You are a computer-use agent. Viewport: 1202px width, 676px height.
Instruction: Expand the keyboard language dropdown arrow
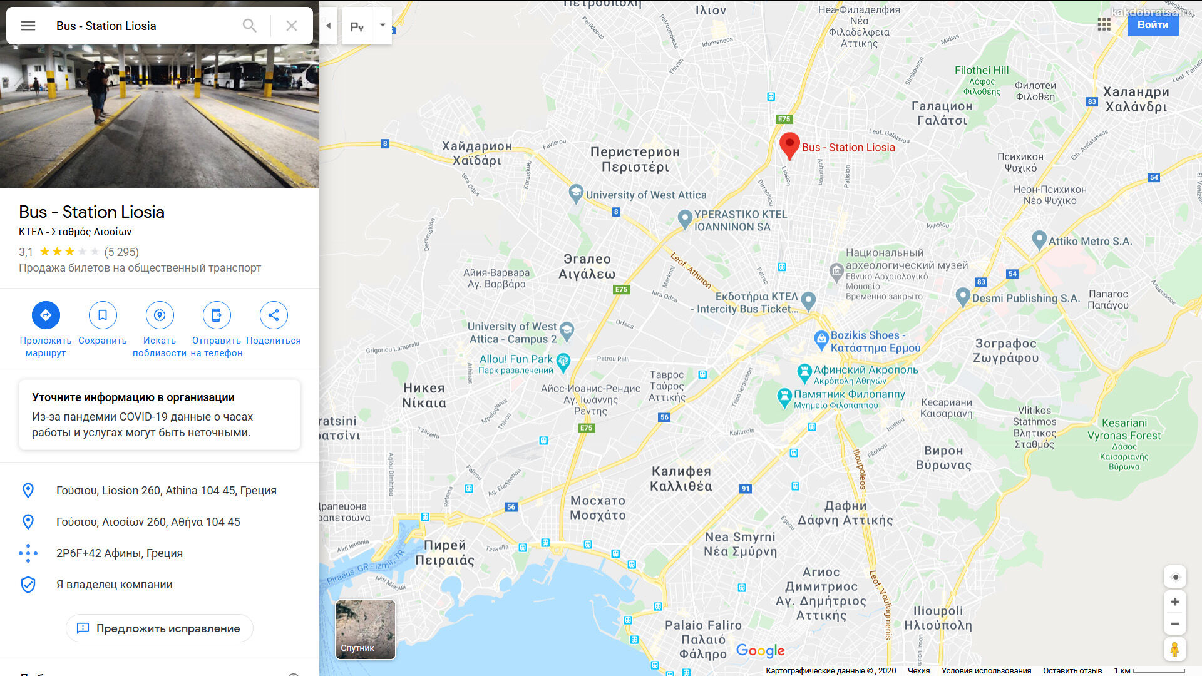click(x=383, y=26)
